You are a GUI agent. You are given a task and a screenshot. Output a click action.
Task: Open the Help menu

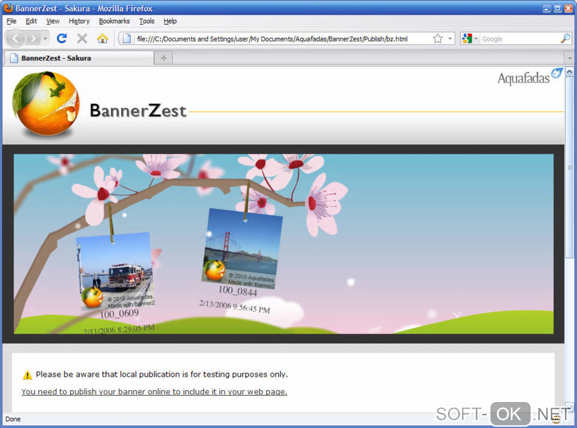pos(170,21)
